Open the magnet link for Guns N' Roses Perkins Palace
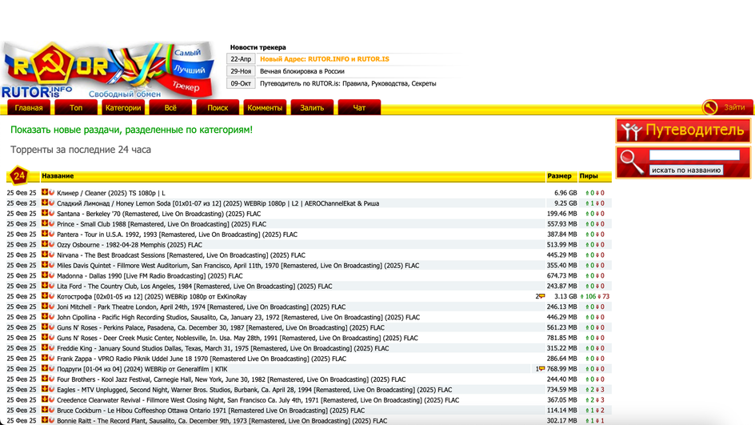 click(51, 327)
